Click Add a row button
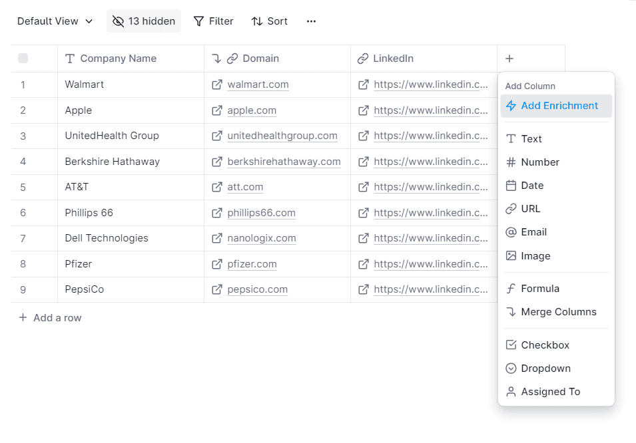The width and height of the screenshot is (636, 443). (50, 318)
